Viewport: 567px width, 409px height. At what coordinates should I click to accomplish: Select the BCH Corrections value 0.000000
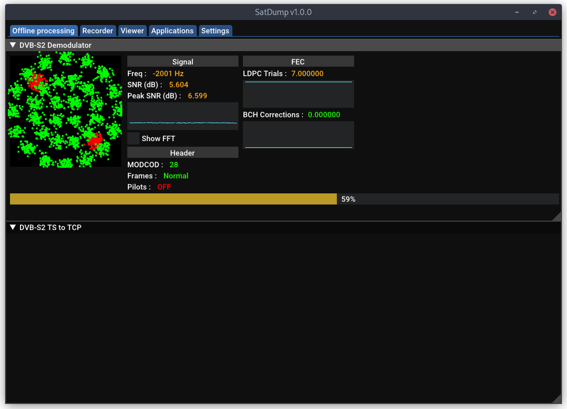pos(324,115)
